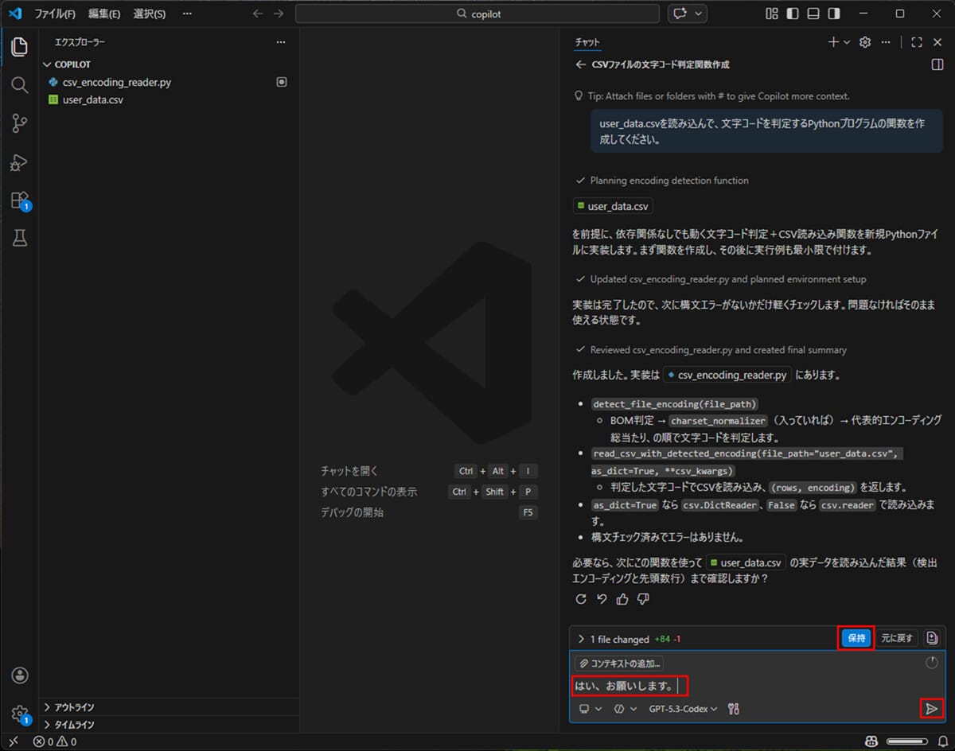Click 元に戻す to undo changes

click(x=897, y=637)
